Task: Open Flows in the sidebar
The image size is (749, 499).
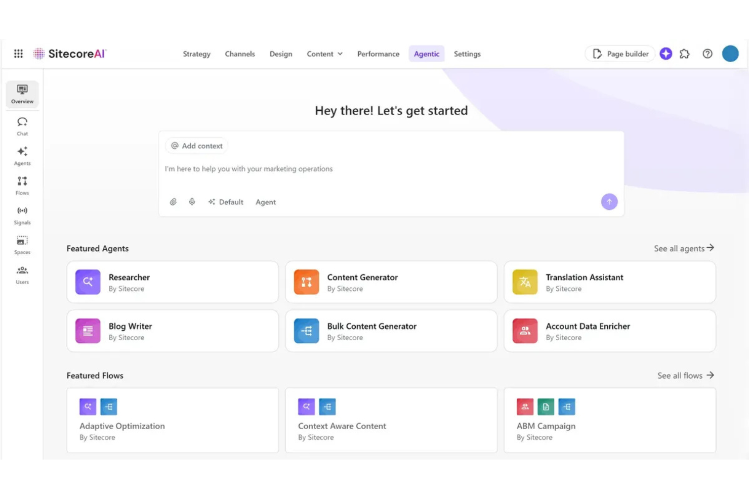Action: 22,186
